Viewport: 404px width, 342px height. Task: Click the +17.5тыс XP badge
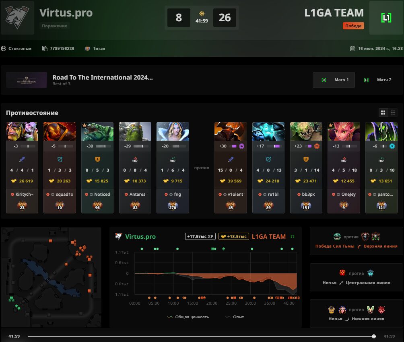click(200, 236)
